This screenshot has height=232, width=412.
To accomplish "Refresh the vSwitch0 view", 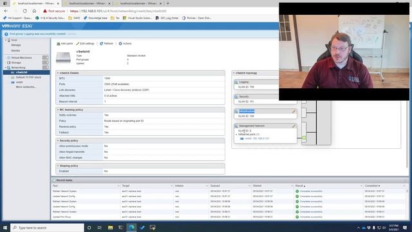I will tap(106, 44).
